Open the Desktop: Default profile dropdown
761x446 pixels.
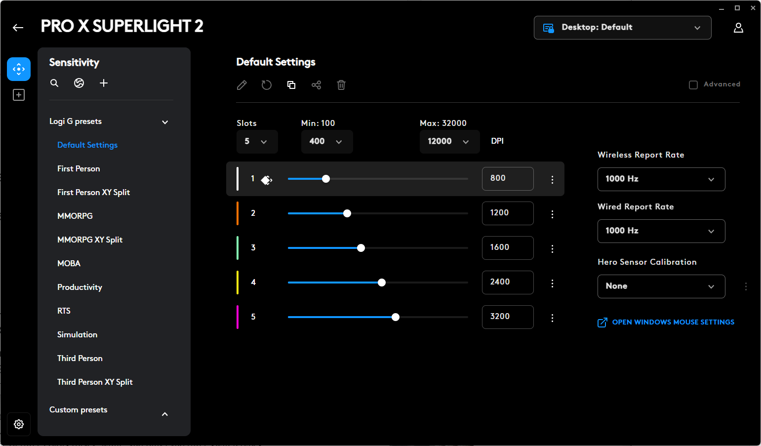(622, 28)
